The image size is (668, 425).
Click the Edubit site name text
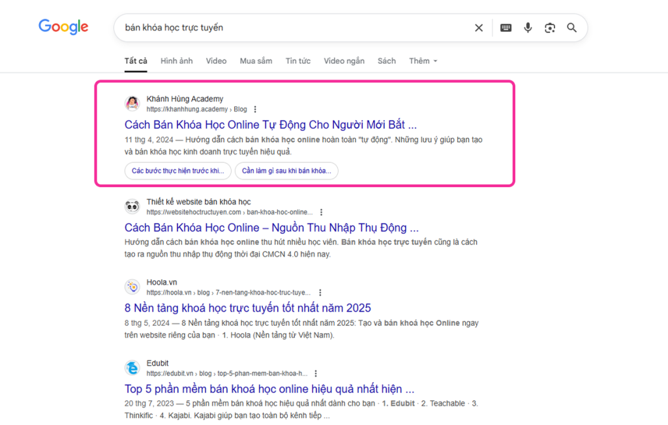tap(158, 363)
